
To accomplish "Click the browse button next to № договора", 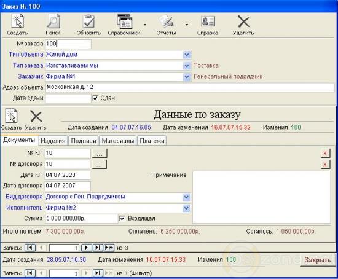I will coord(100,164).
